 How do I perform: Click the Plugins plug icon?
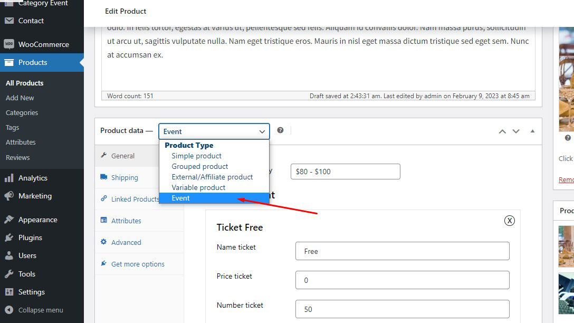click(9, 237)
